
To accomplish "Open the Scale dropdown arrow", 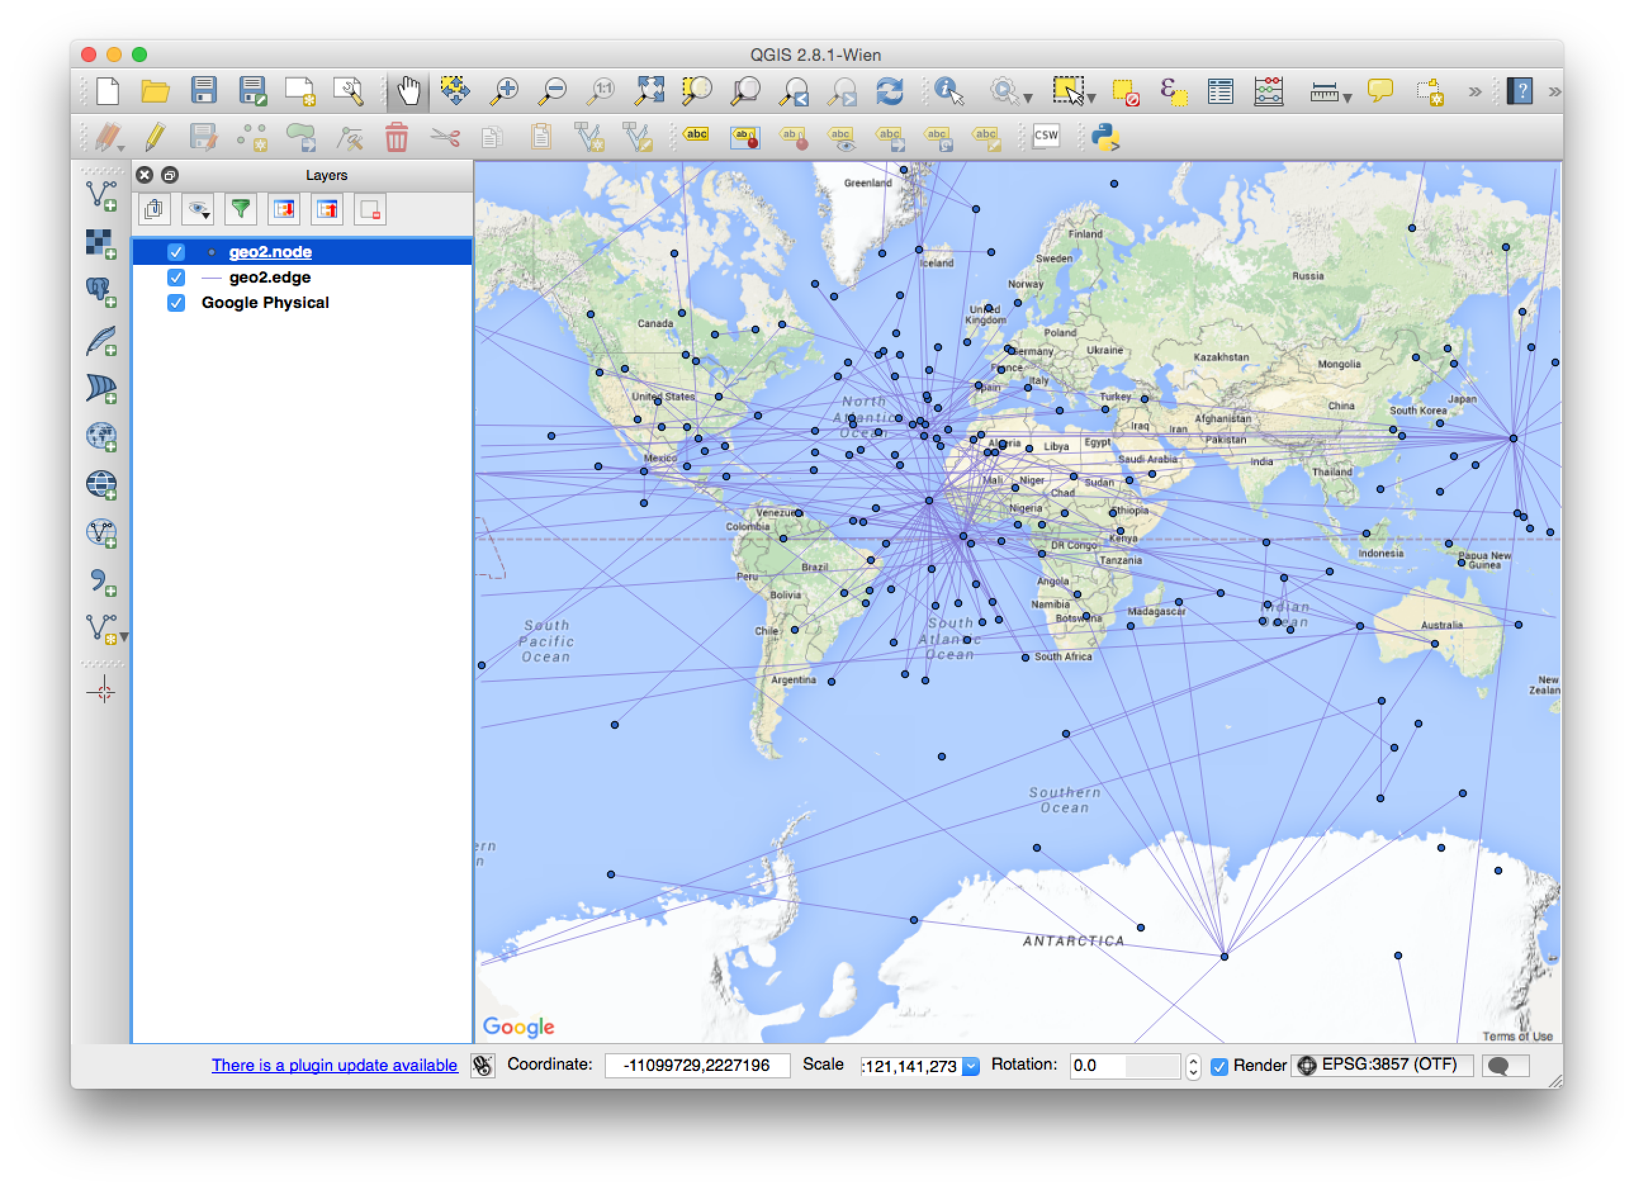I will click(970, 1066).
